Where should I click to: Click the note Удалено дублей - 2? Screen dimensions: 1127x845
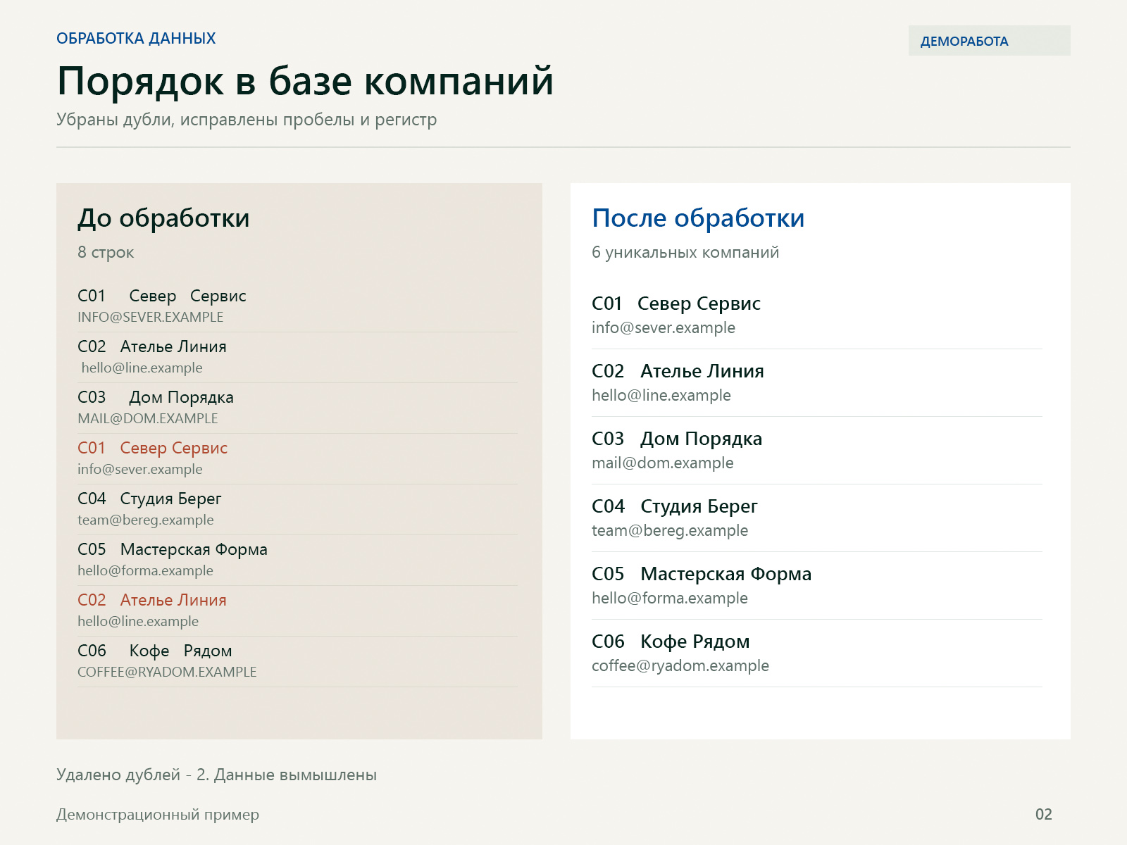pyautogui.click(x=132, y=775)
